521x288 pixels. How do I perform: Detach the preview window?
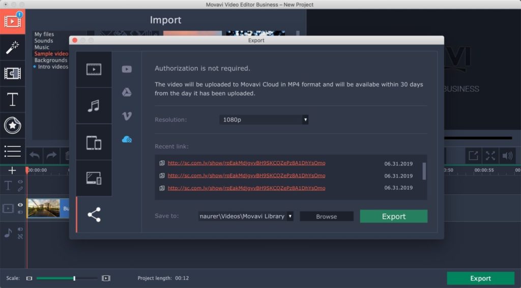[x=473, y=156]
